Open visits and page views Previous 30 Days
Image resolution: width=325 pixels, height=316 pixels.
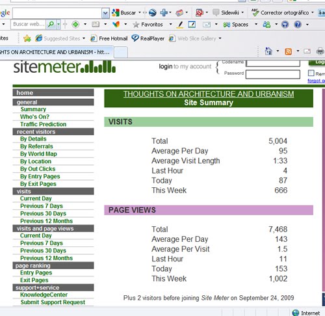coord(43,250)
